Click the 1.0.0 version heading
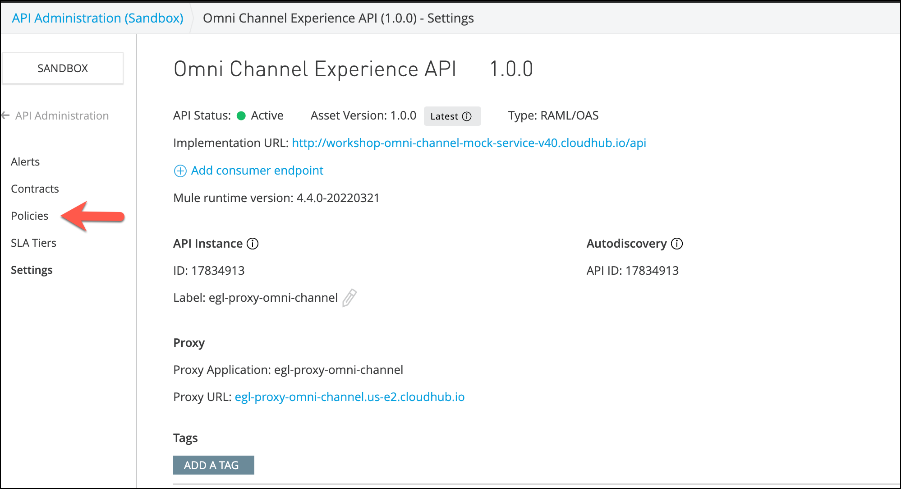 click(511, 69)
